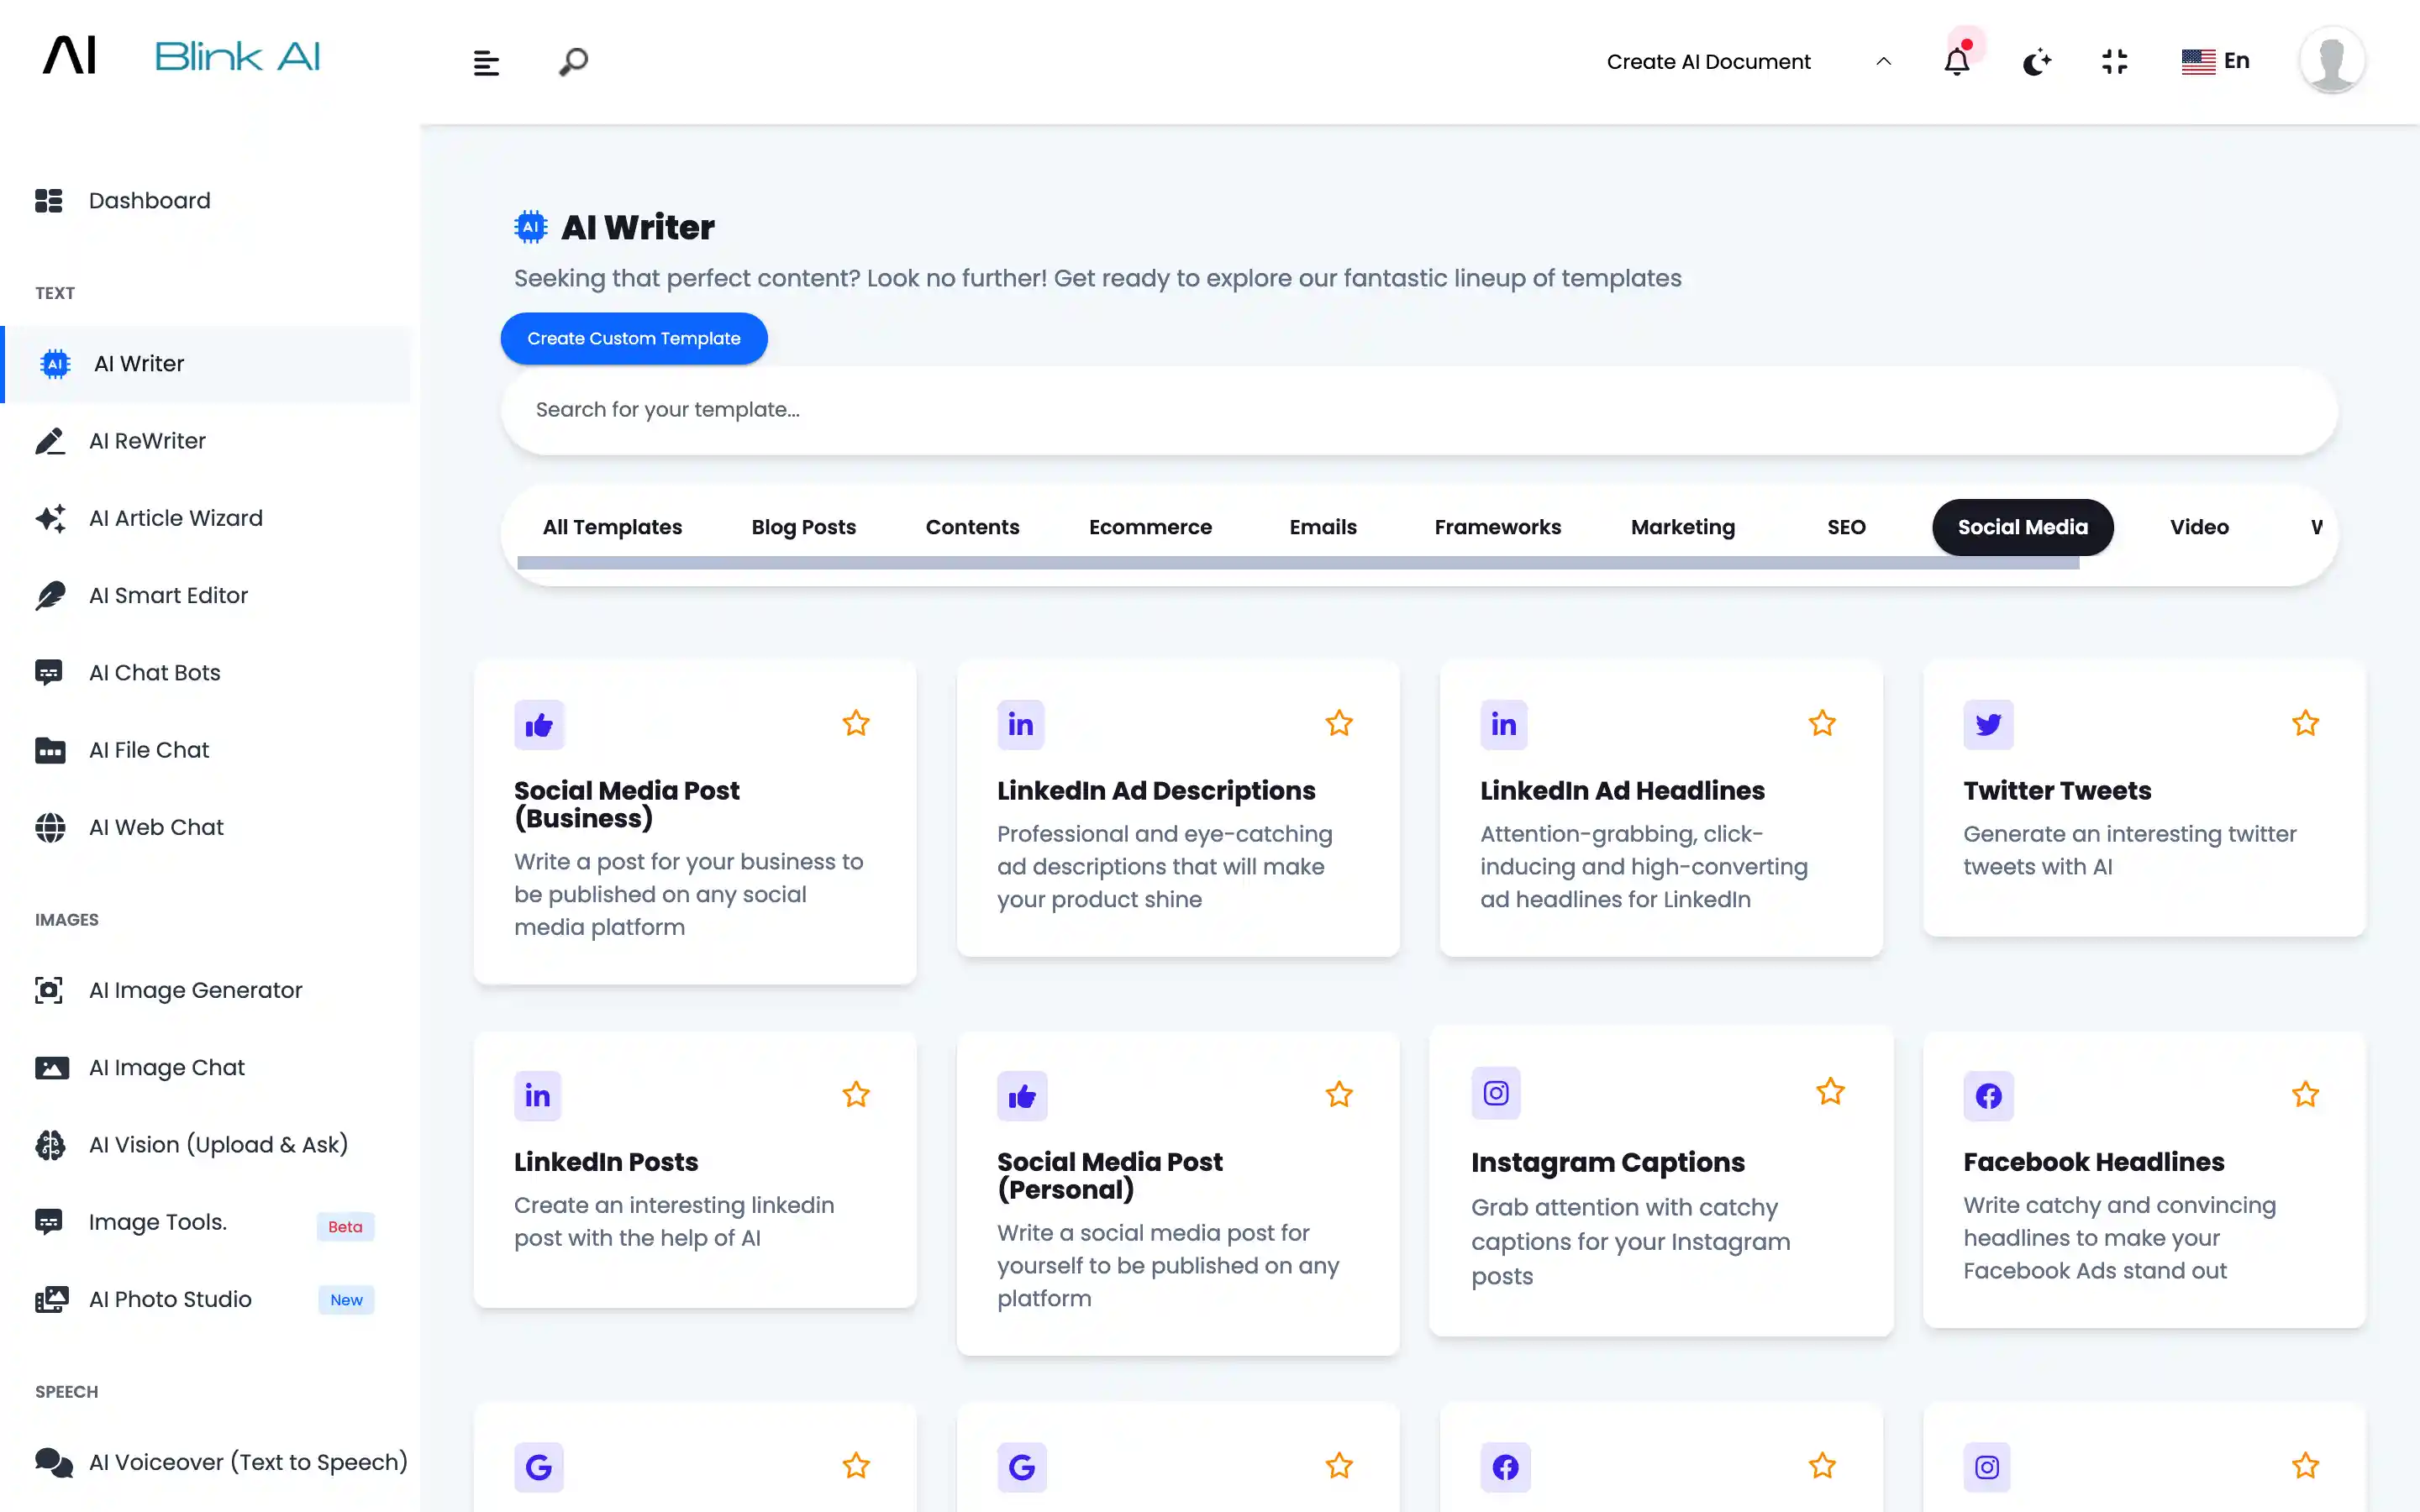Toggle dark mode with the moon icon

click(2037, 61)
